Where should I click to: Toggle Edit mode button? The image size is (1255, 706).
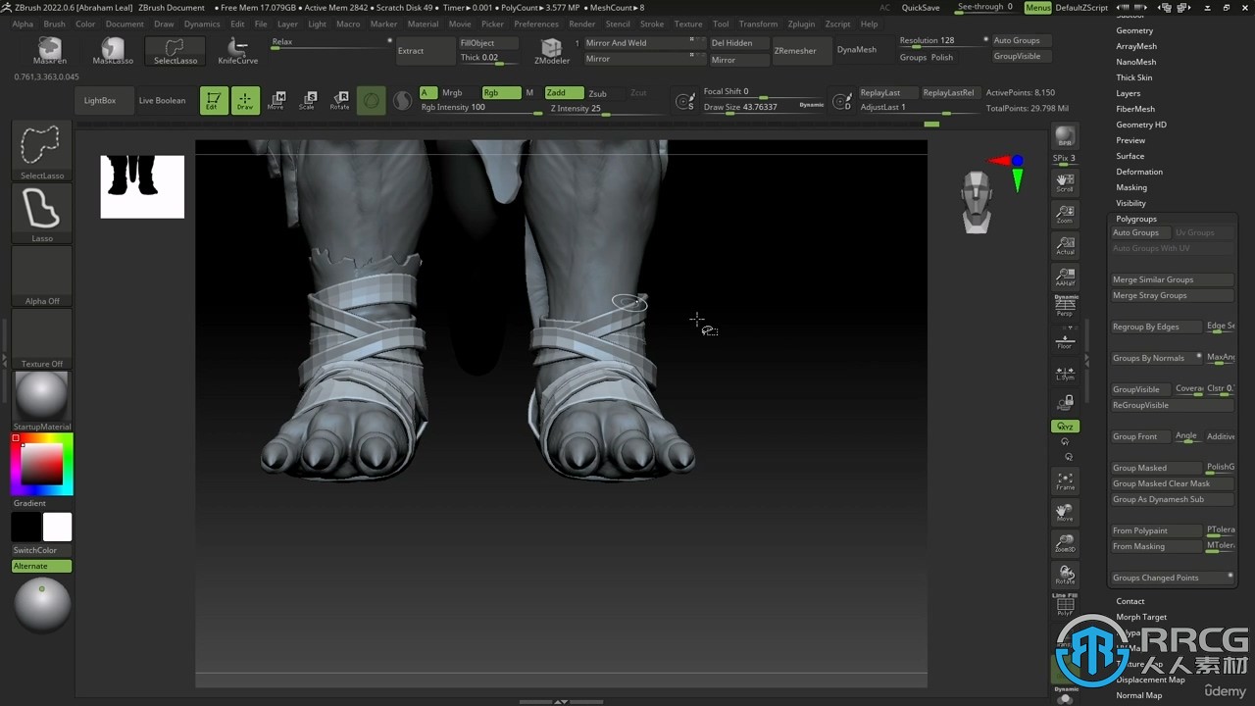tap(214, 100)
